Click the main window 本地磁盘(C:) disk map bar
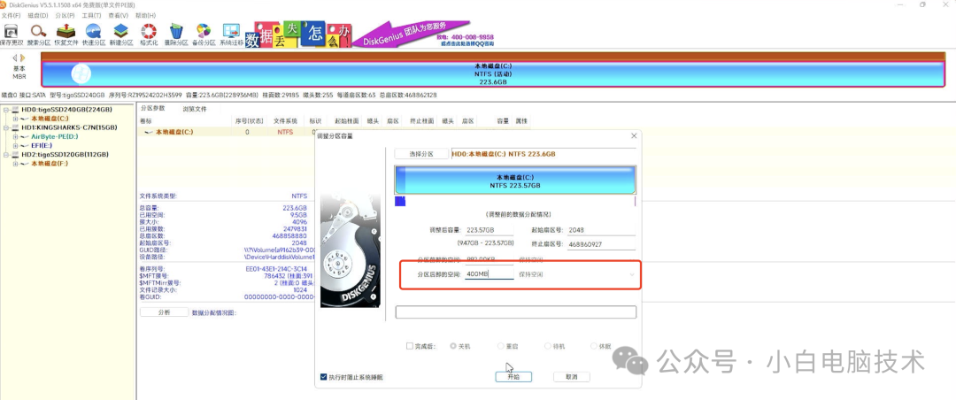Screen dimensions: 956x400 click(493, 73)
